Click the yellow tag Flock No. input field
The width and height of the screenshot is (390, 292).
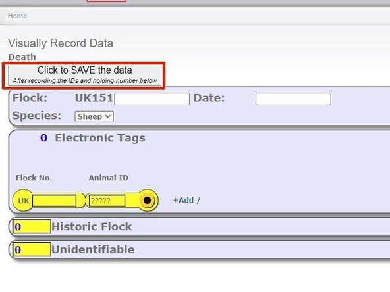click(x=54, y=201)
